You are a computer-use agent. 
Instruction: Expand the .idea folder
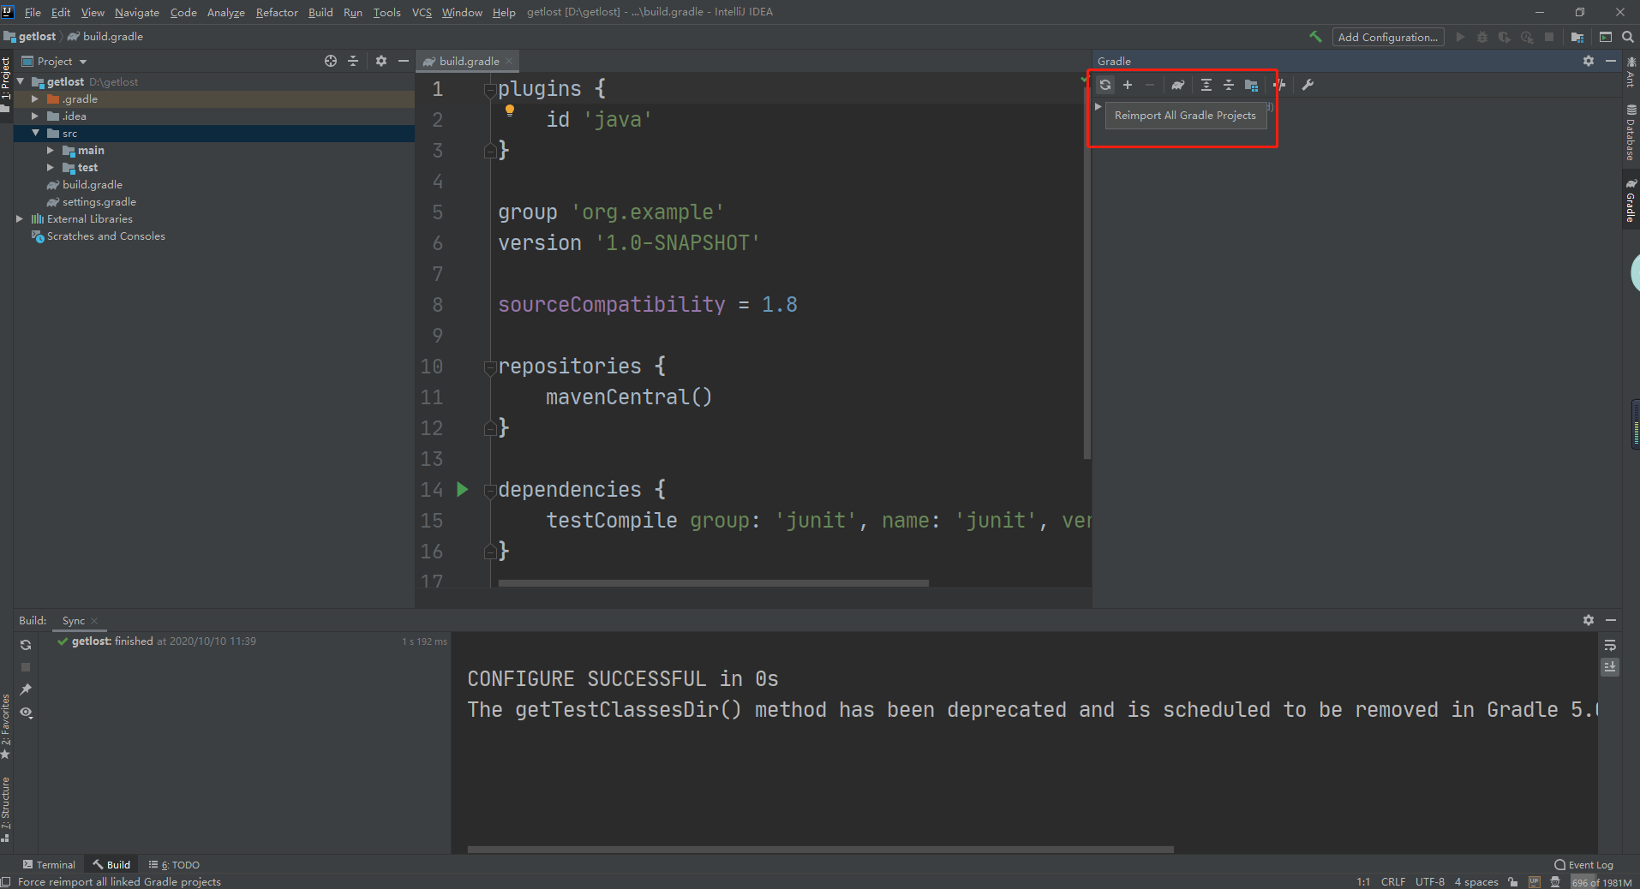(35, 116)
